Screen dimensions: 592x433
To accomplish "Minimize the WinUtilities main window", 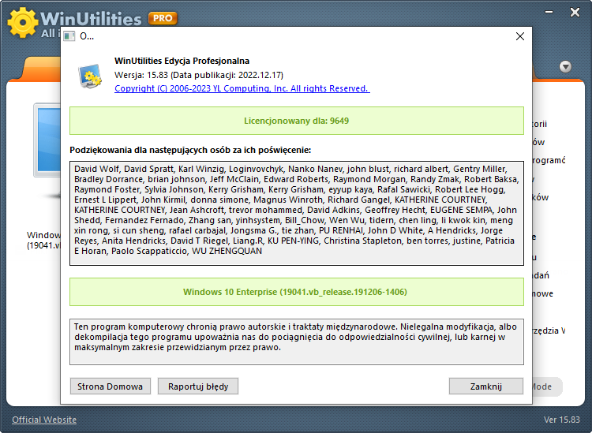I will [549, 12].
